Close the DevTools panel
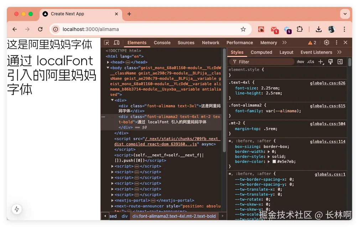Viewport: 359px width, 227px height. (x=345, y=43)
